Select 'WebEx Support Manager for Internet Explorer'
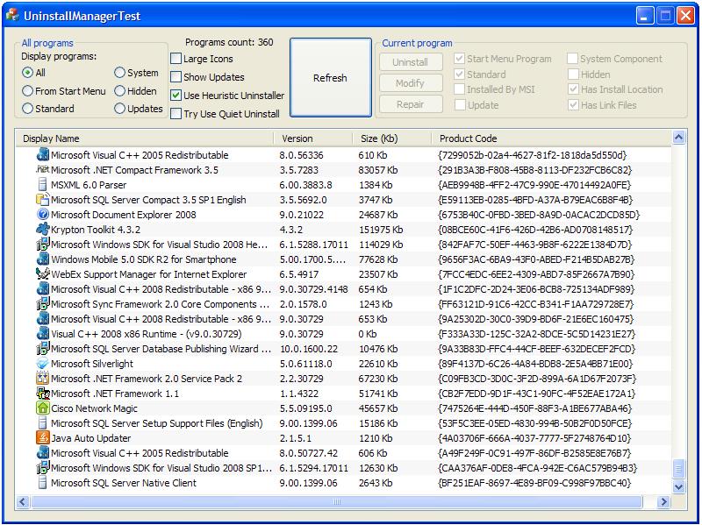Image resolution: width=702 pixels, height=525 pixels. tap(148, 274)
